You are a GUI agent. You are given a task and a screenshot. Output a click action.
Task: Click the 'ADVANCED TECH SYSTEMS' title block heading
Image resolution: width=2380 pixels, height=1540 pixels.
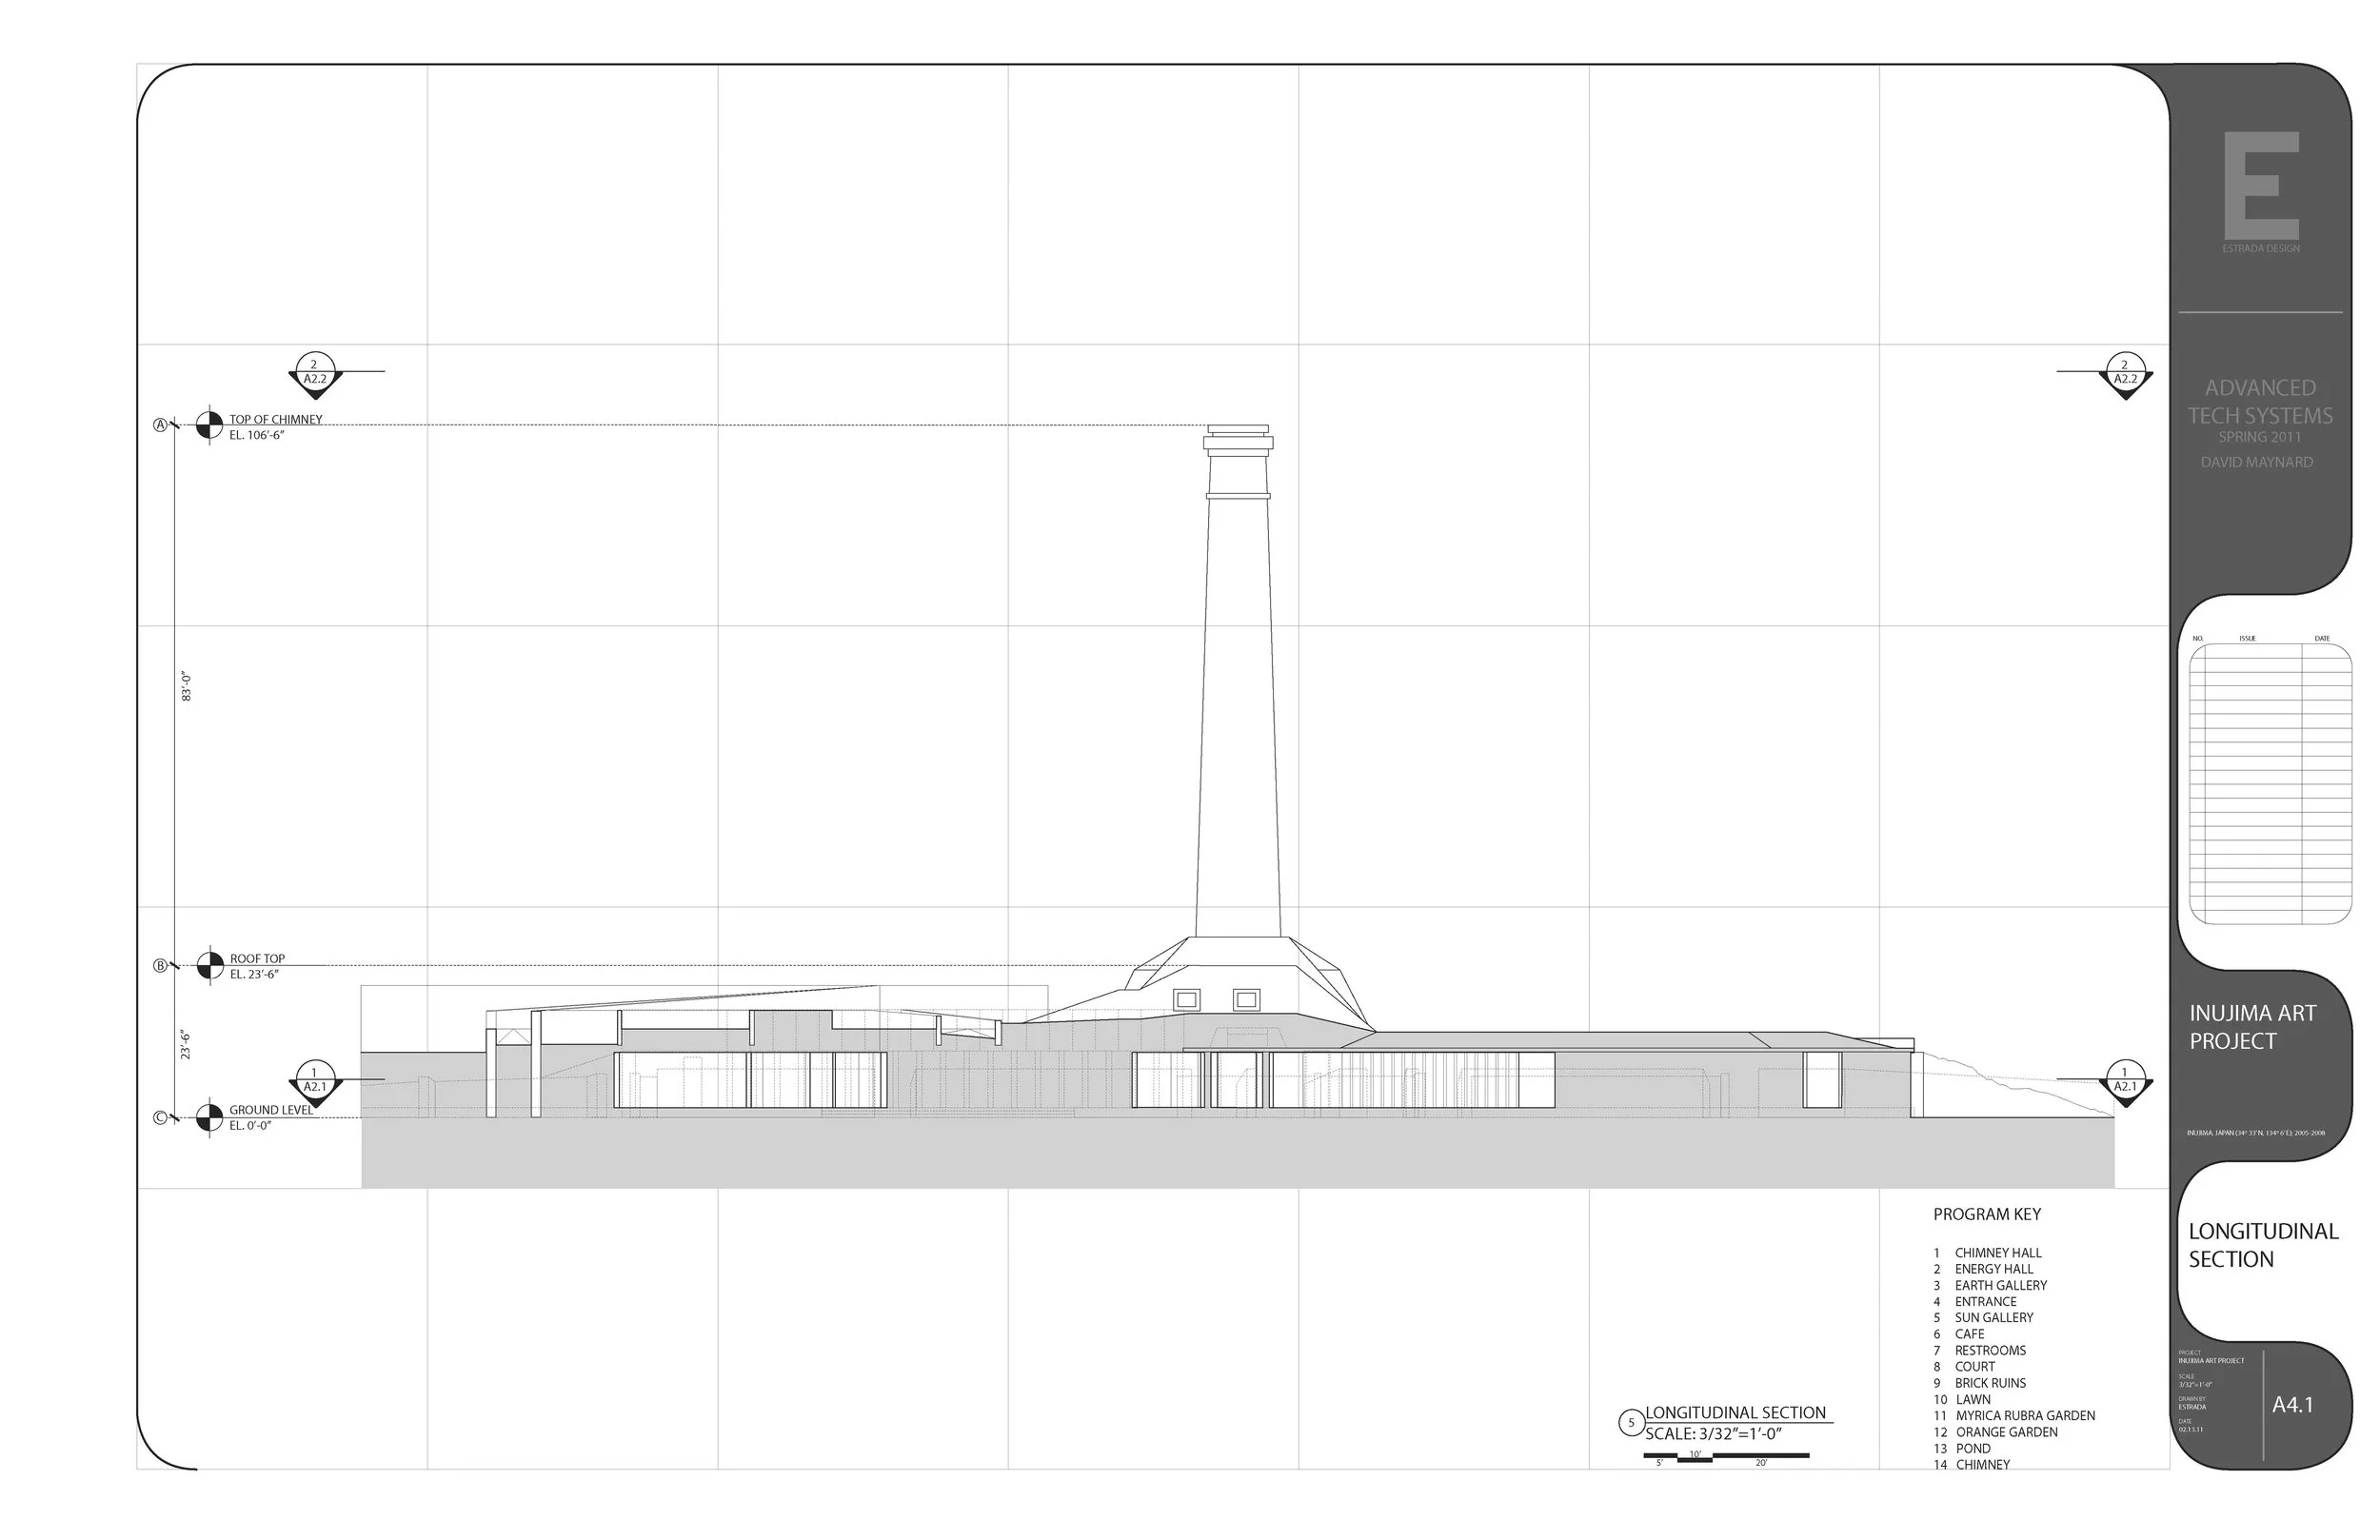point(2260,402)
